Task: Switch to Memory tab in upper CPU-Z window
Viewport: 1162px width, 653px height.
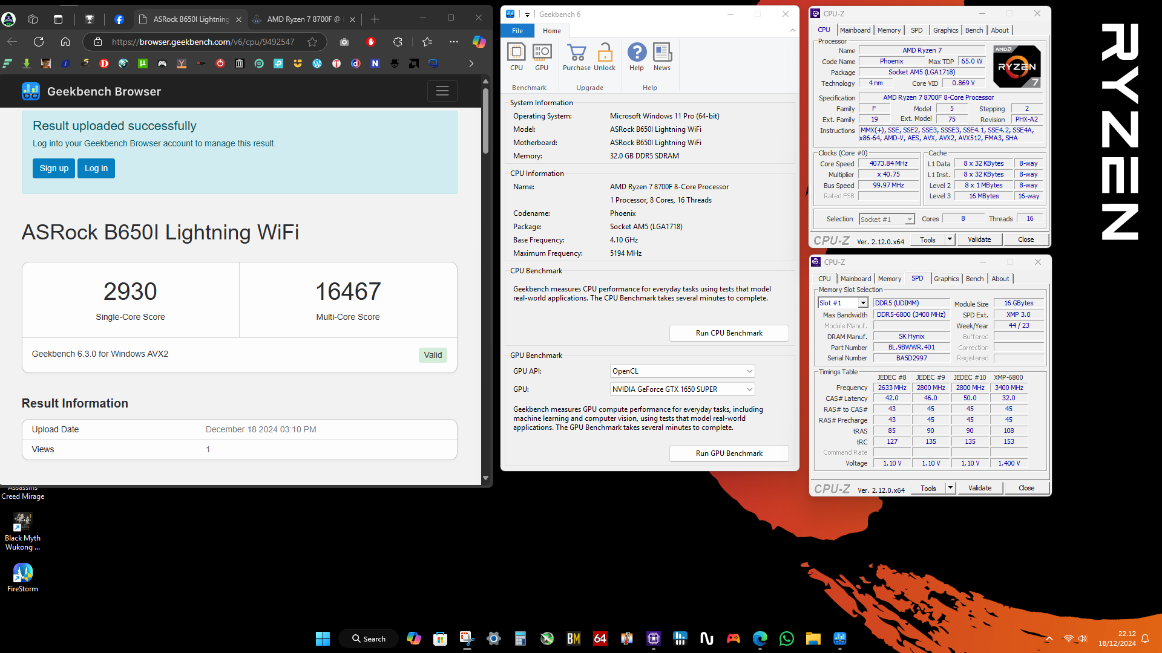Action: click(x=889, y=30)
